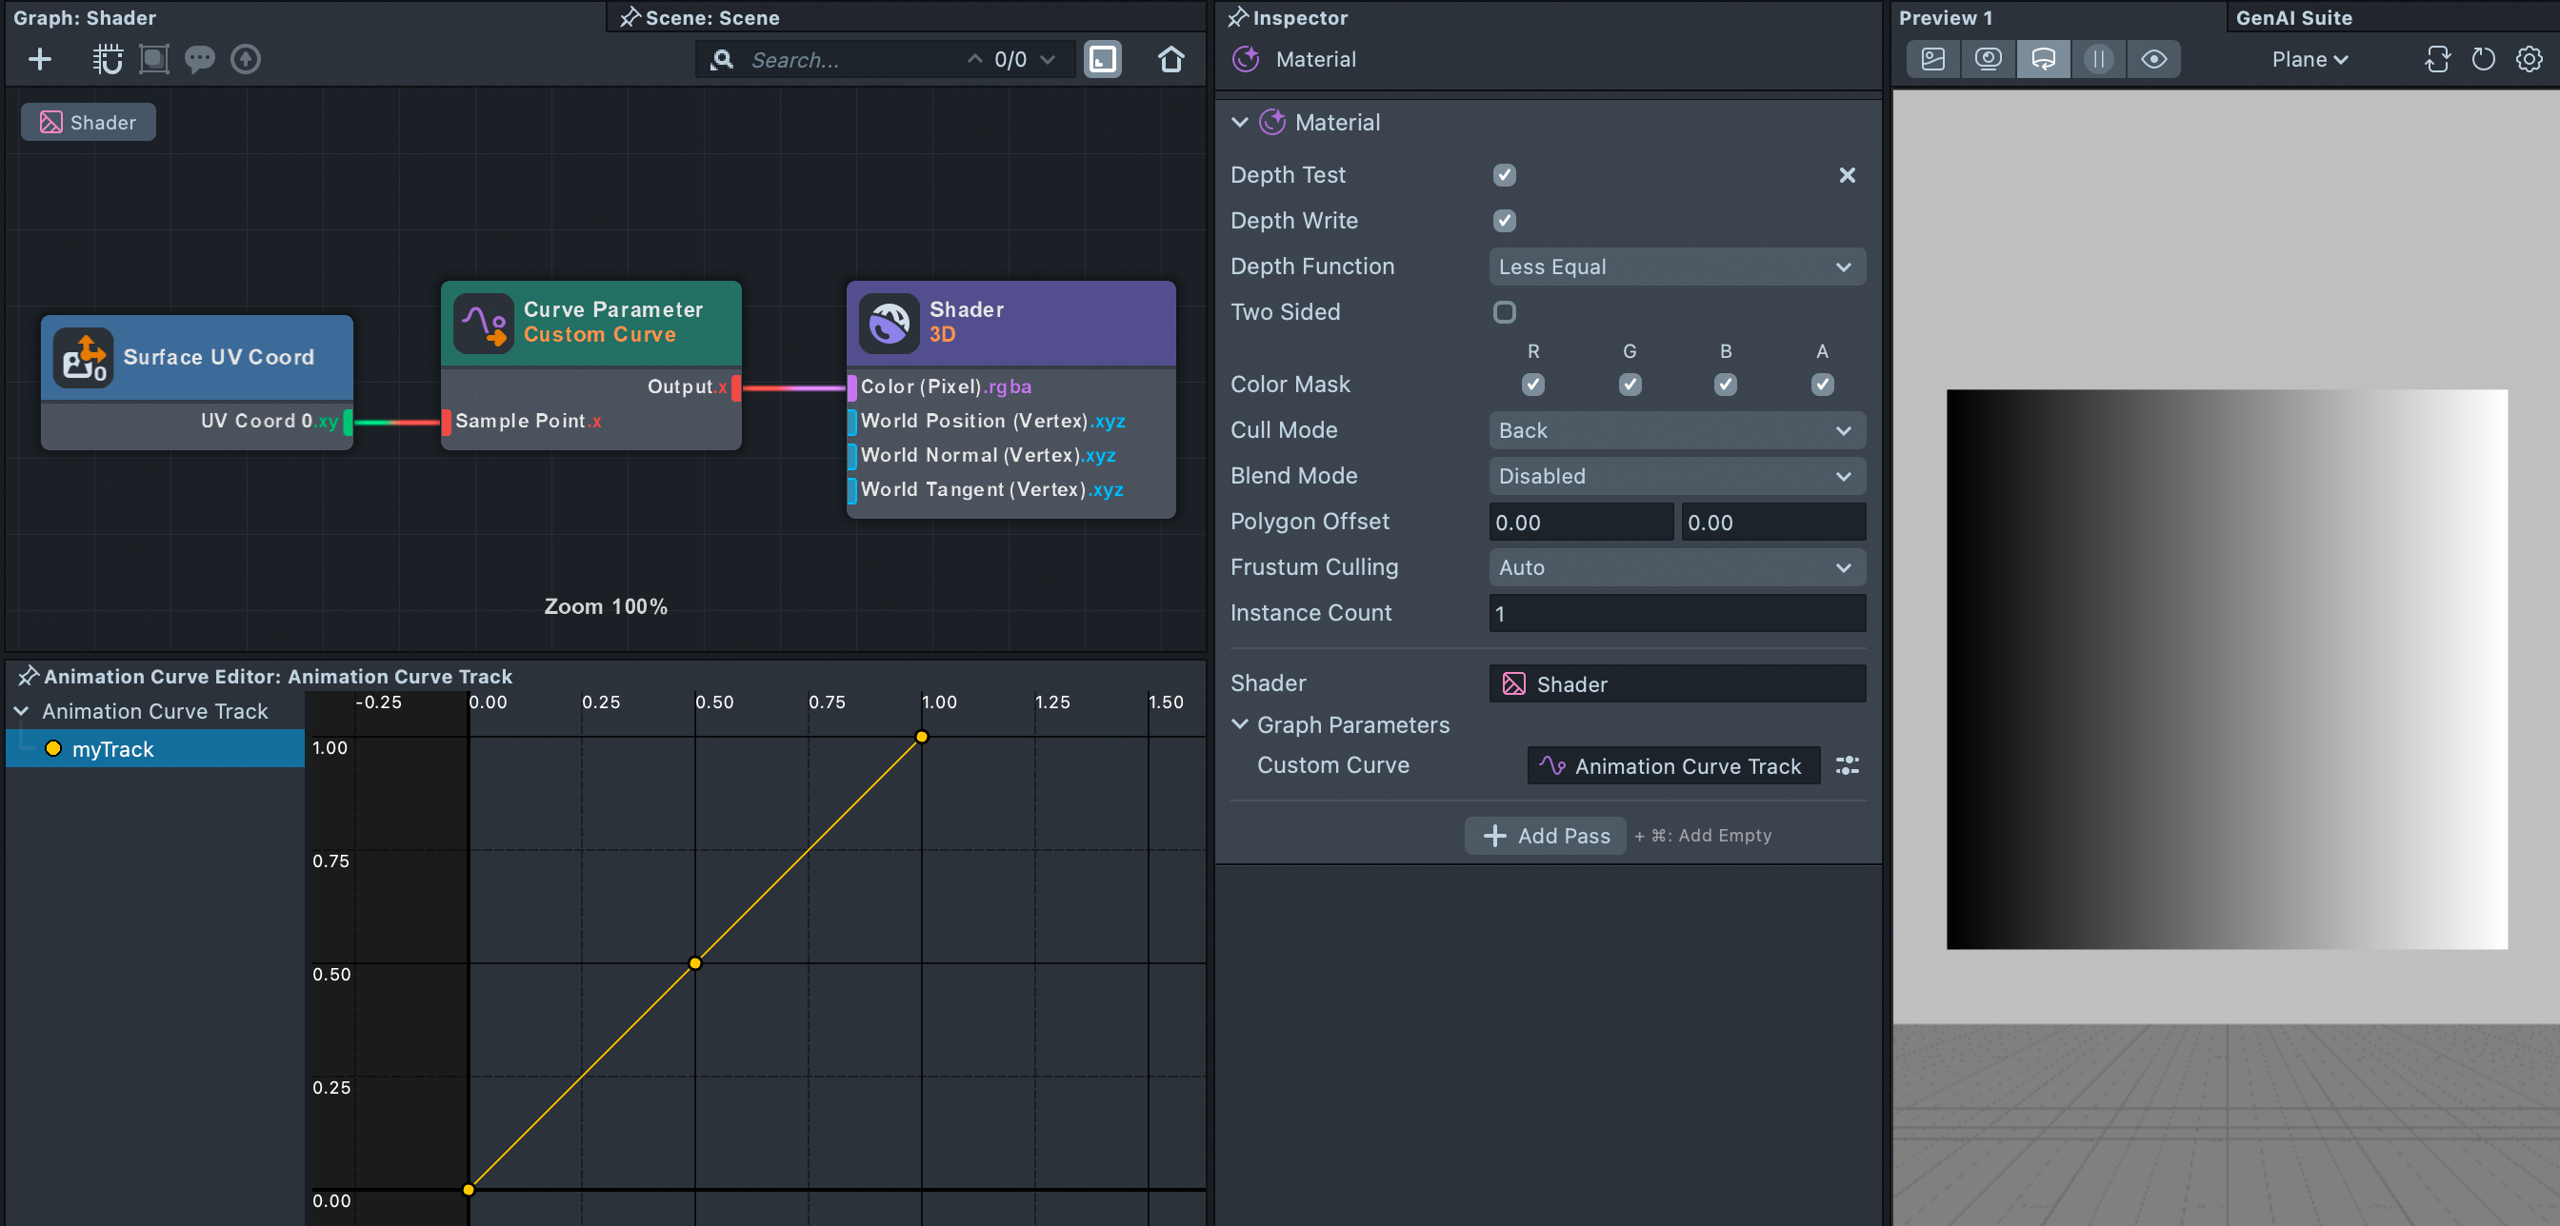Collapse the Graph Parameters section
Viewport: 2560px width, 1226px height.
click(x=1239, y=725)
